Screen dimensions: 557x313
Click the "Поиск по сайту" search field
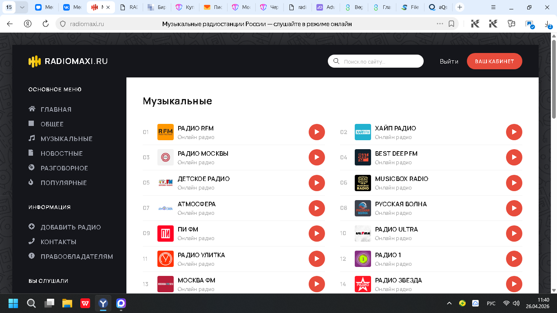coord(376,61)
